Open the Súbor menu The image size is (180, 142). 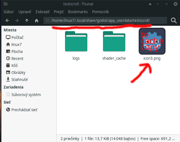(9, 12)
